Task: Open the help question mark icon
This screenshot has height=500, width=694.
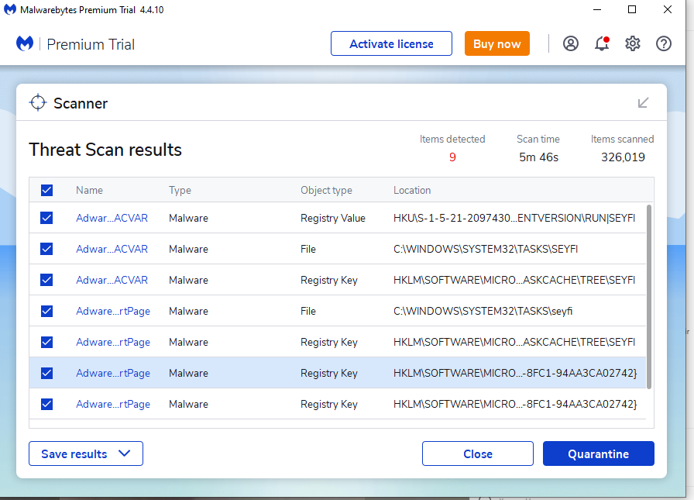Action: point(664,43)
